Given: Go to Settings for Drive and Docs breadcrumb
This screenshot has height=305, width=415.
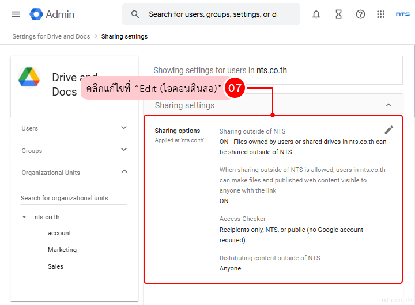Looking at the screenshot, I should coord(51,36).
